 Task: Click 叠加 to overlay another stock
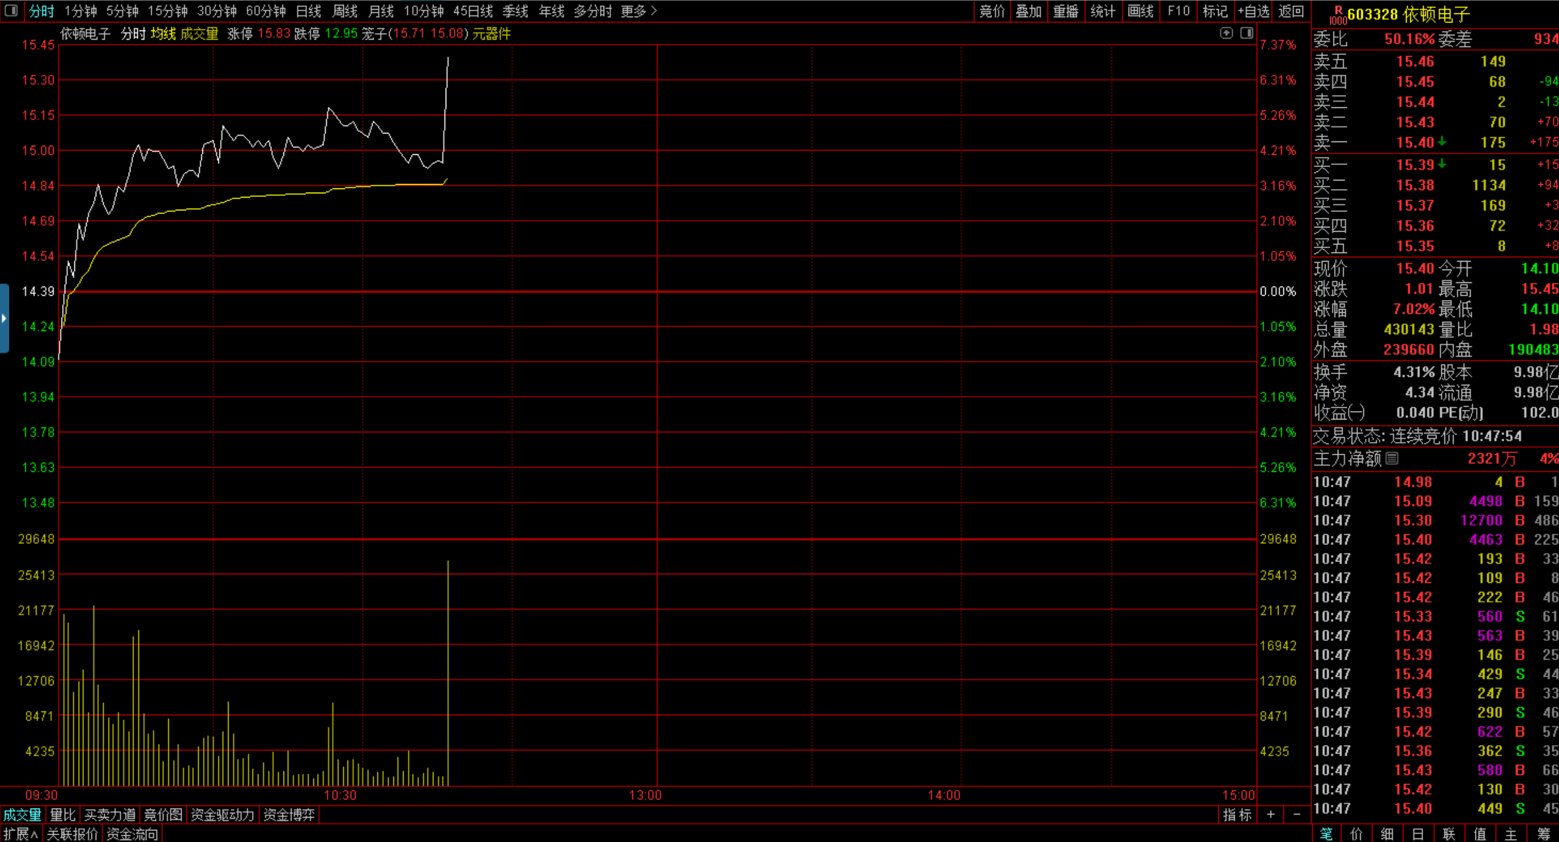(x=1029, y=11)
